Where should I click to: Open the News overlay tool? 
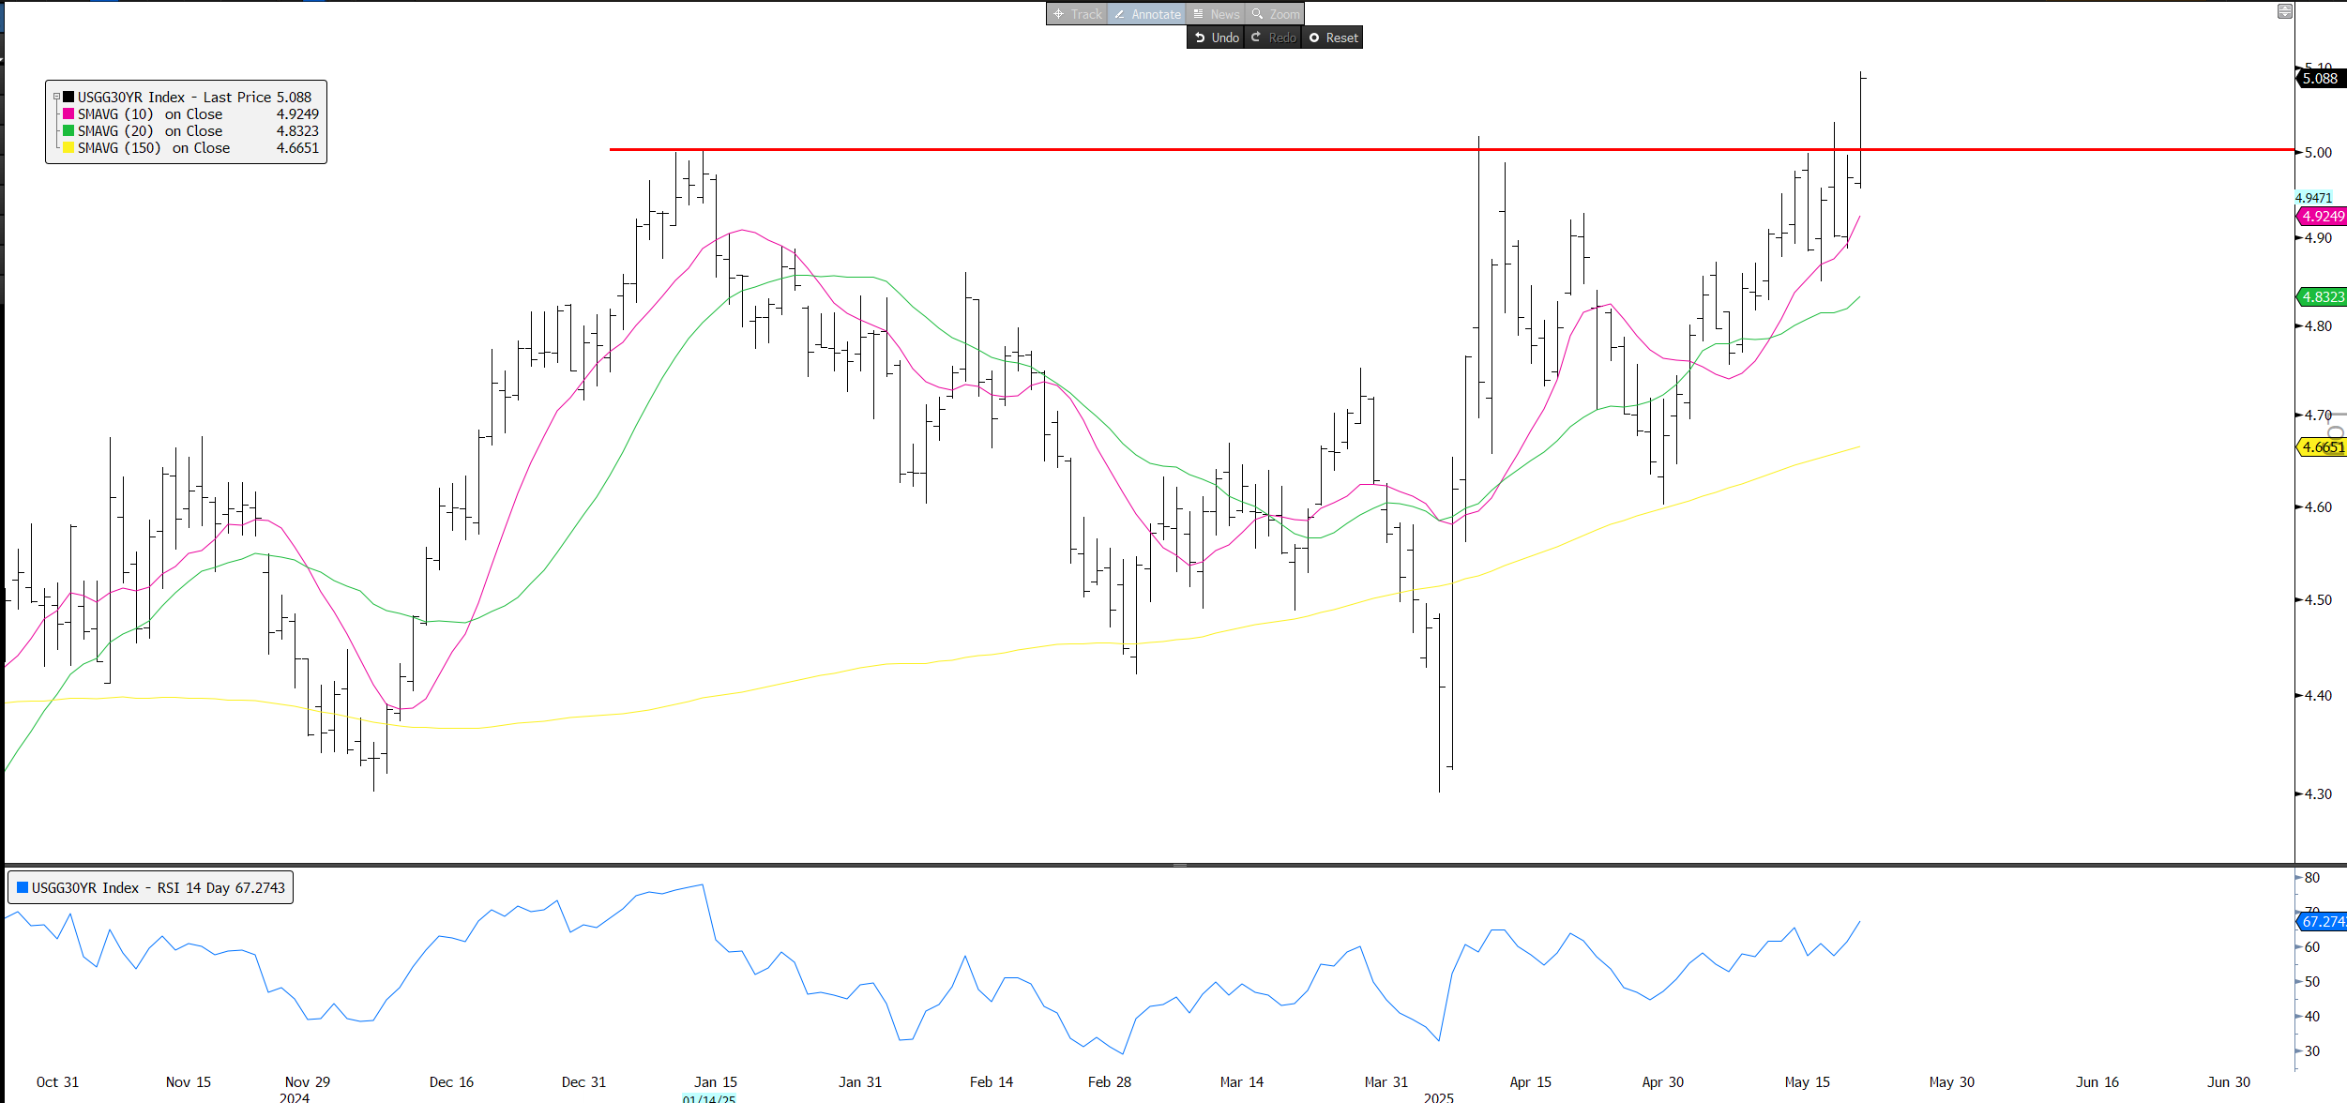(1216, 14)
